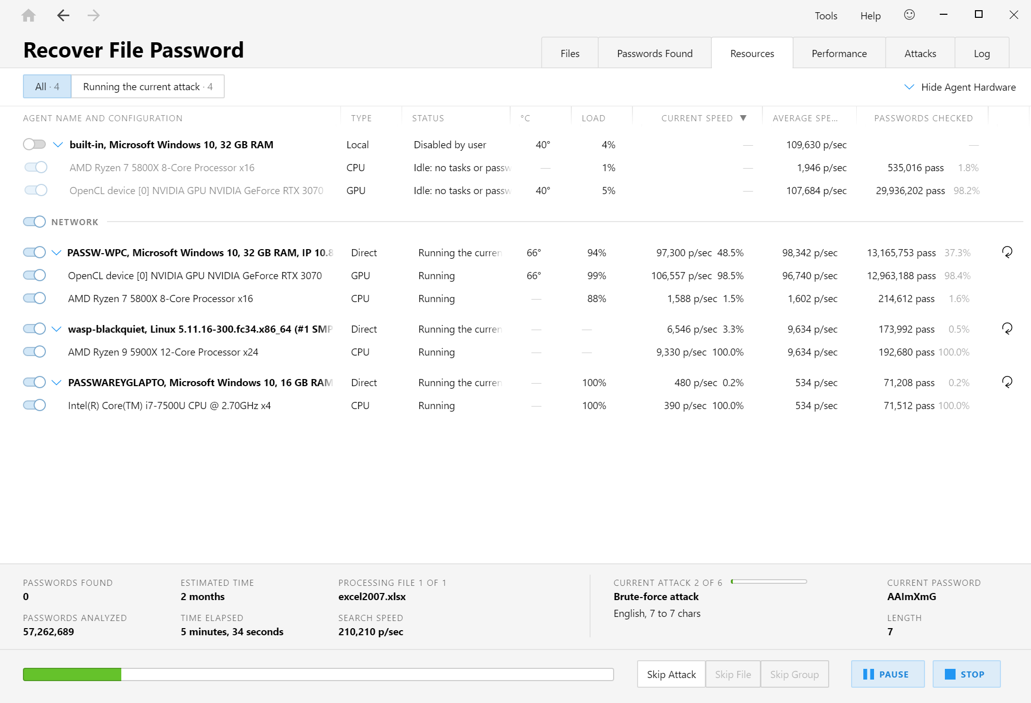Click the forward navigation arrow
This screenshot has width=1031, height=703.
tap(93, 15)
